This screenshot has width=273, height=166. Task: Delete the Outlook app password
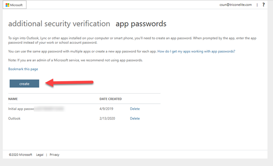(x=135, y=119)
